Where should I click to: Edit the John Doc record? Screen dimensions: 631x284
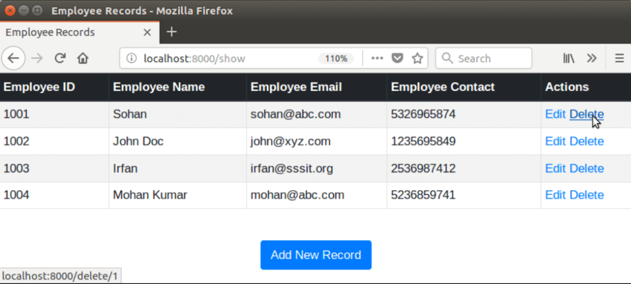tap(556, 141)
